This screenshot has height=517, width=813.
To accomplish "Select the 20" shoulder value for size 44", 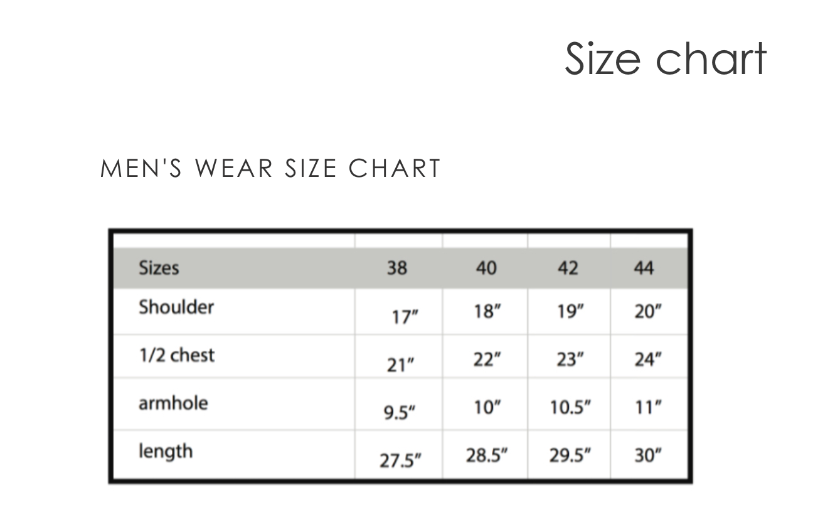I will coord(648,311).
